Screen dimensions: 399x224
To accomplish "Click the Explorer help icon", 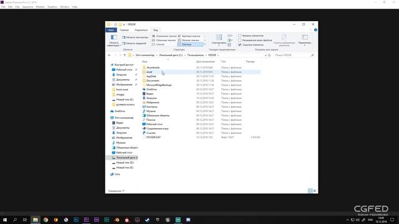I will coord(315,30).
